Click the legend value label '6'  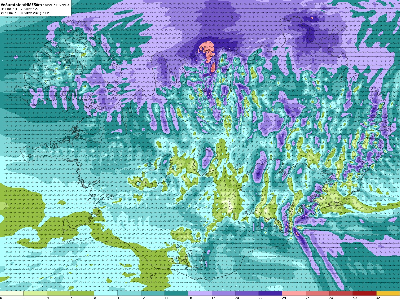pyautogui.click(x=71, y=298)
